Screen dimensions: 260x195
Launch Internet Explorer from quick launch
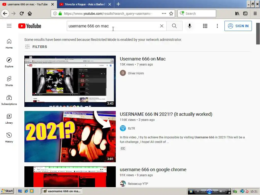coord(26,191)
